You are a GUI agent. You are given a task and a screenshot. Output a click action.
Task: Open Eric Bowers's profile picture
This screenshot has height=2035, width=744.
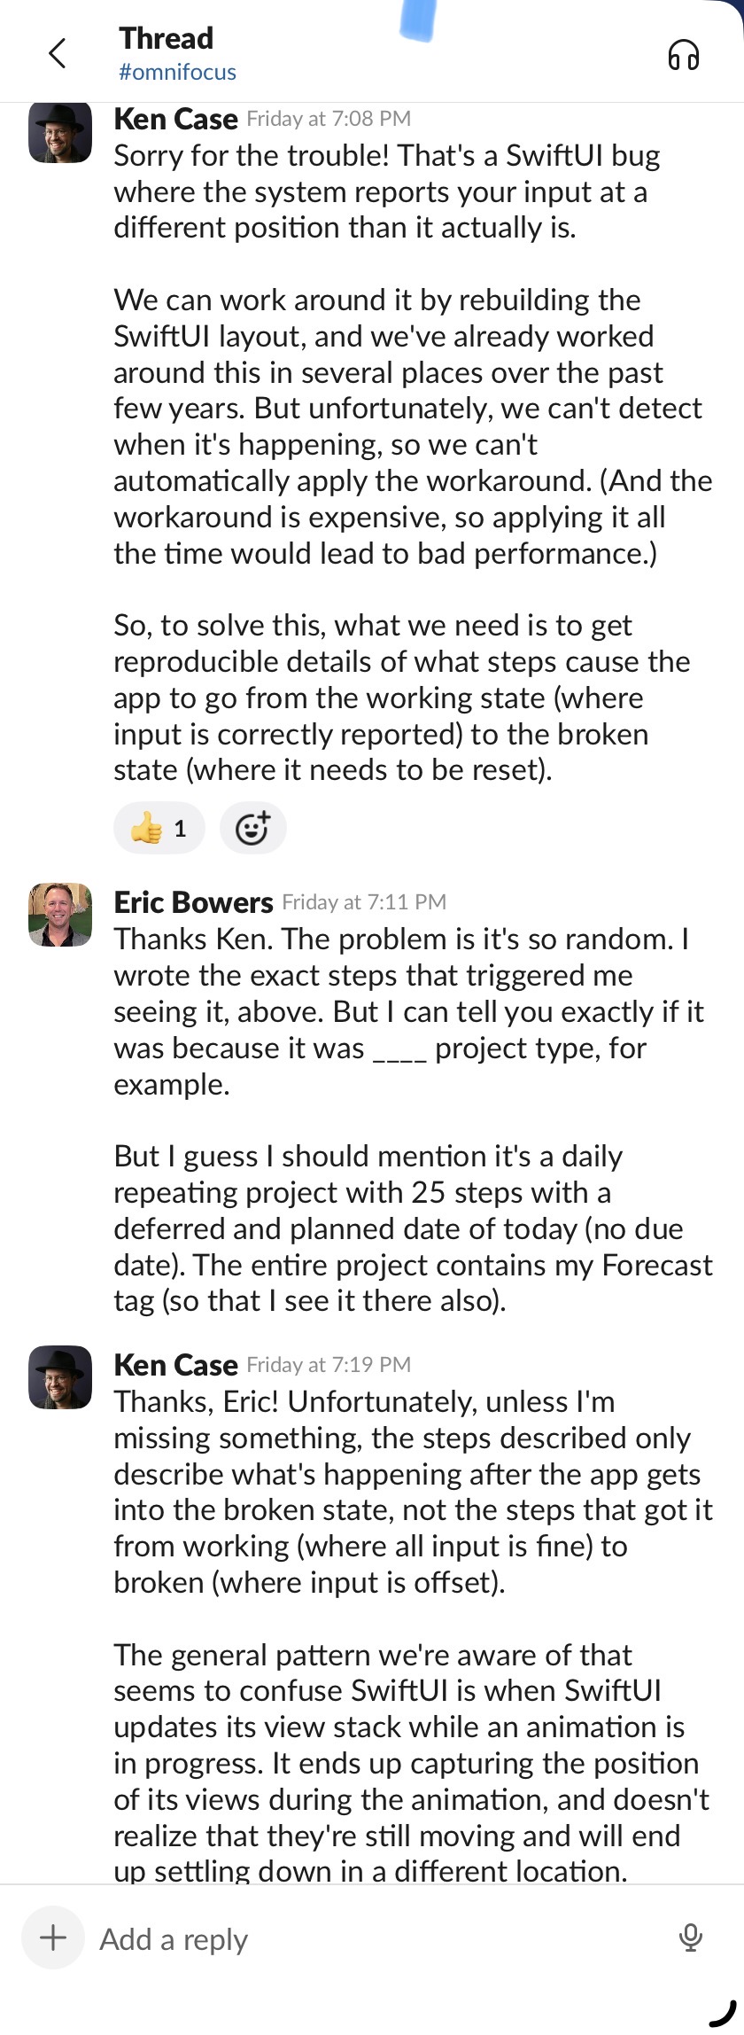[60, 914]
